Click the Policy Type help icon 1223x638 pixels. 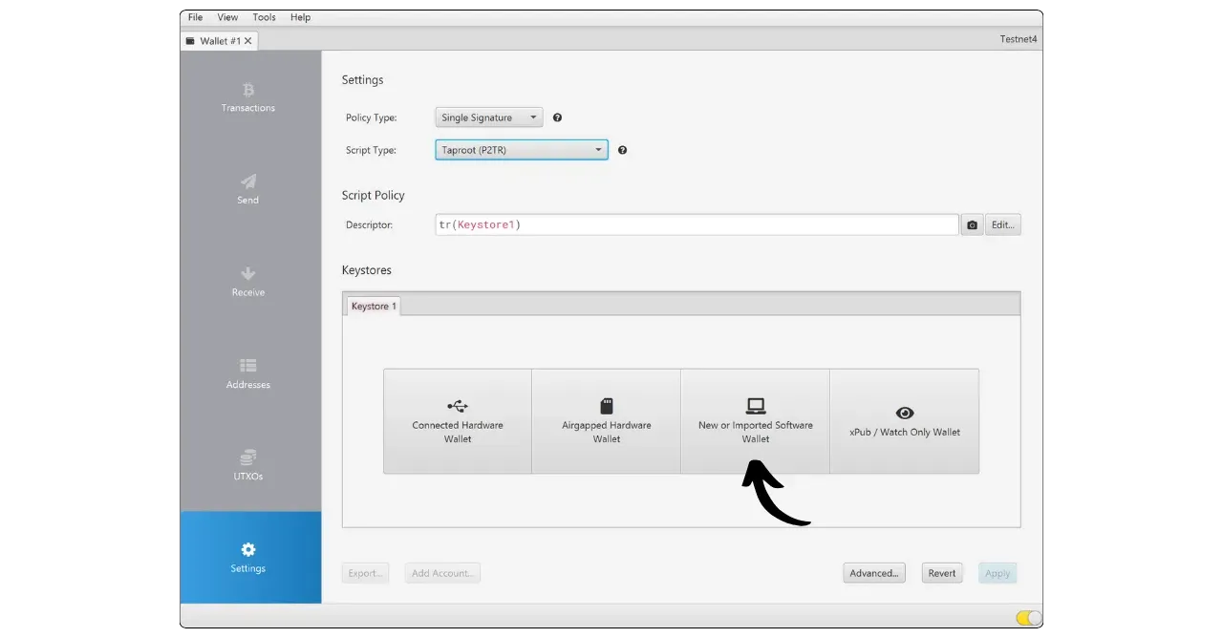pos(557,118)
